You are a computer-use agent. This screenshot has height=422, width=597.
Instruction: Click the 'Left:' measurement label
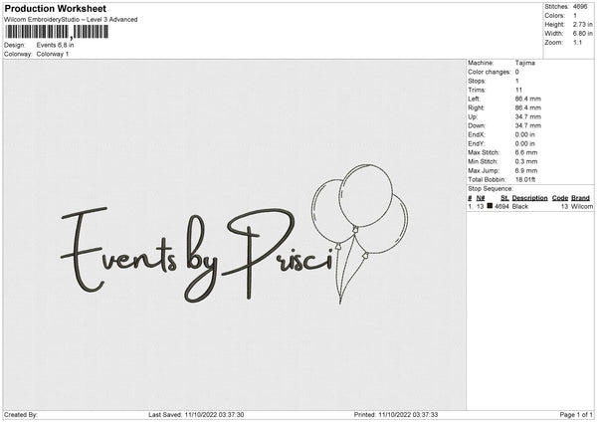tap(475, 99)
